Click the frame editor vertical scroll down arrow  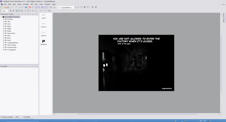(x=221, y=112)
